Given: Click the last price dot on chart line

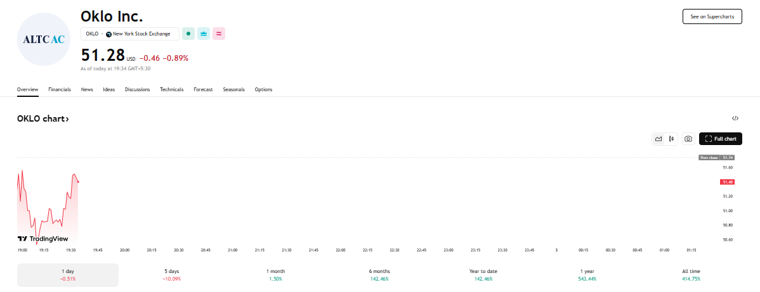Looking at the screenshot, I should pyautogui.click(x=79, y=182).
